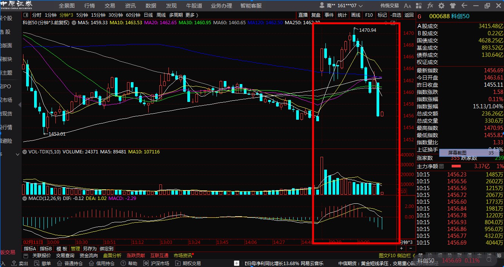Viewport: 504px width, 267px height.
Task: Click the G marker beside 000688
Action: coord(419,16)
